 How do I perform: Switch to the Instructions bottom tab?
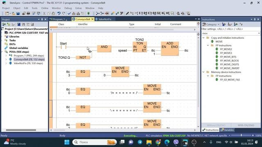pos(210,130)
